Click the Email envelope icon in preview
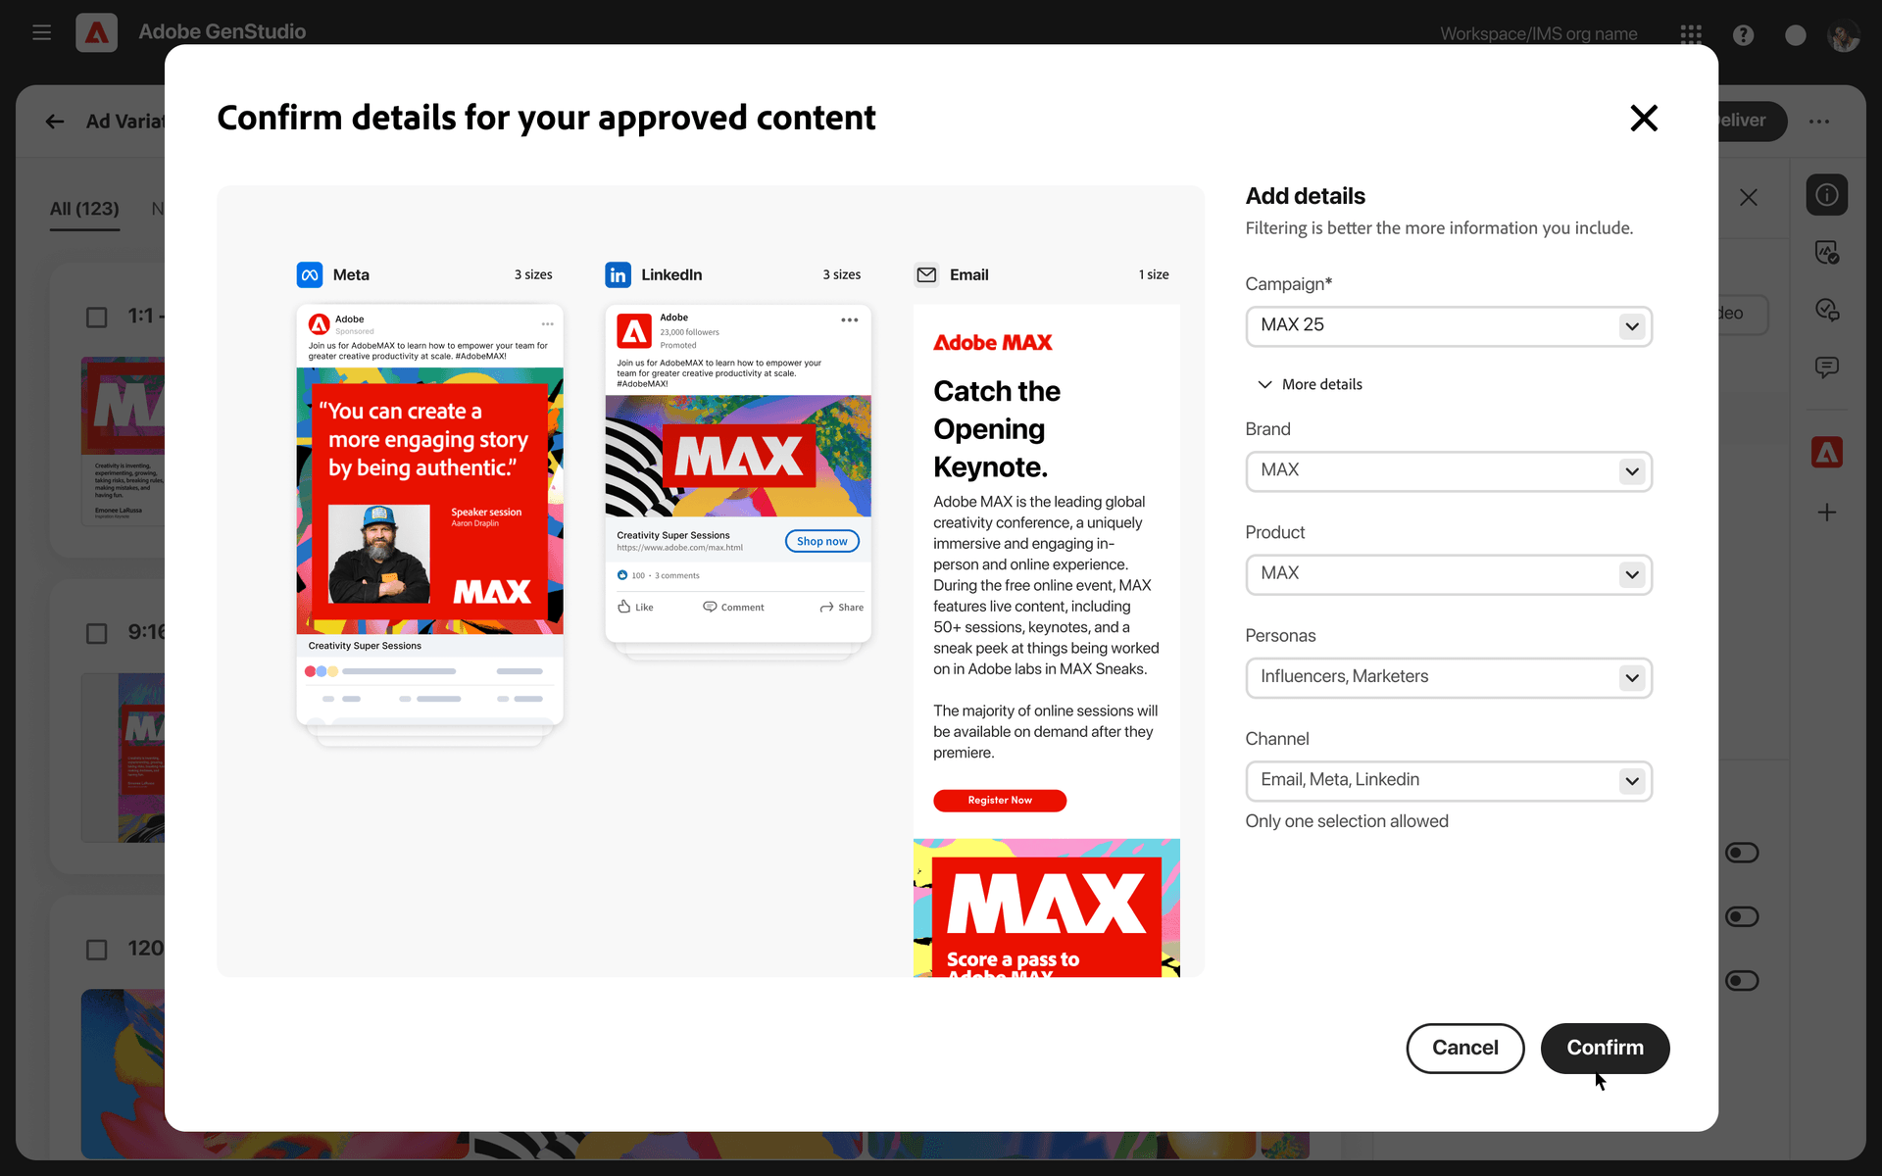The width and height of the screenshot is (1882, 1176). click(x=926, y=274)
